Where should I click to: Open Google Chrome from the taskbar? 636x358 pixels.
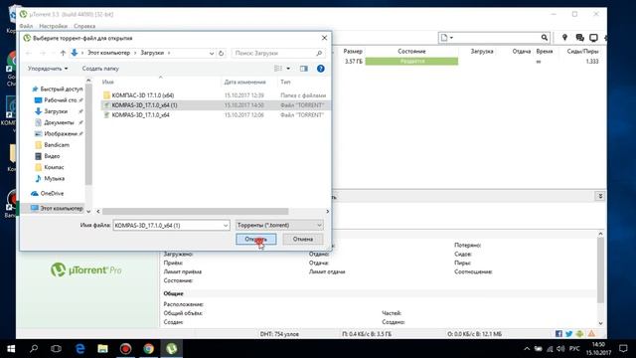148,349
